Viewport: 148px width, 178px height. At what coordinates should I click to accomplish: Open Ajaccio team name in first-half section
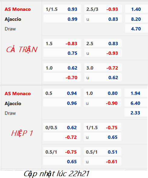pos(13,103)
